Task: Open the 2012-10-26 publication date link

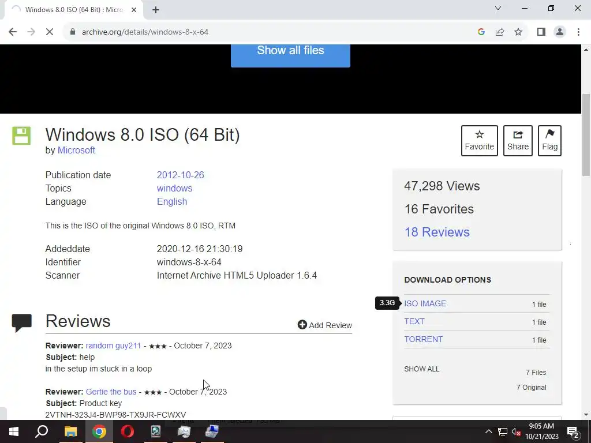Action: point(181,175)
